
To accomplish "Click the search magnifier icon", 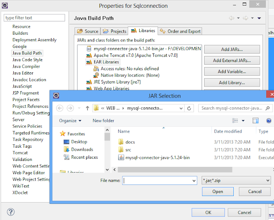I will [x=268, y=108].
